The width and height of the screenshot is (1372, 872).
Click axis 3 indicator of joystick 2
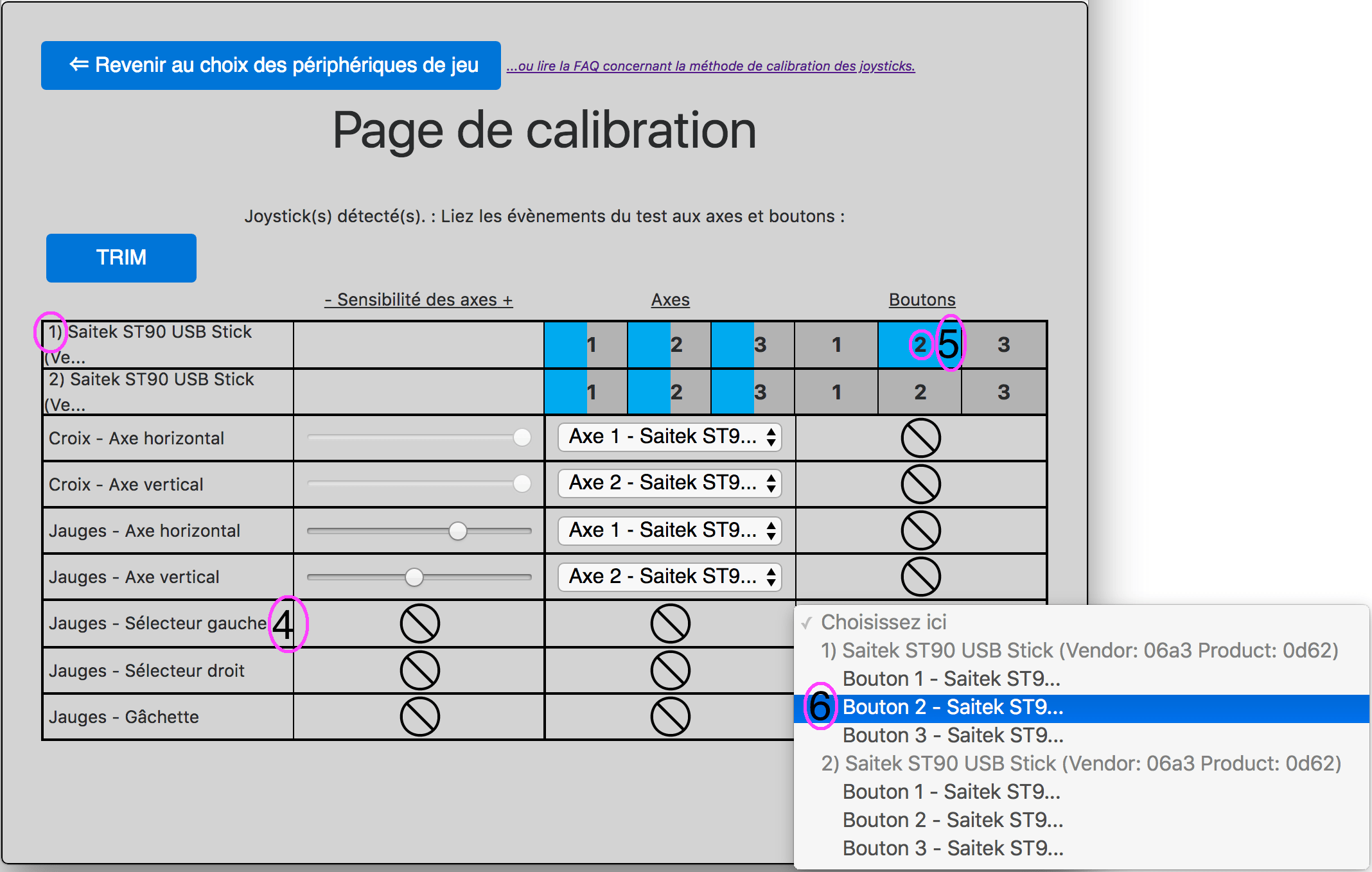point(753,392)
